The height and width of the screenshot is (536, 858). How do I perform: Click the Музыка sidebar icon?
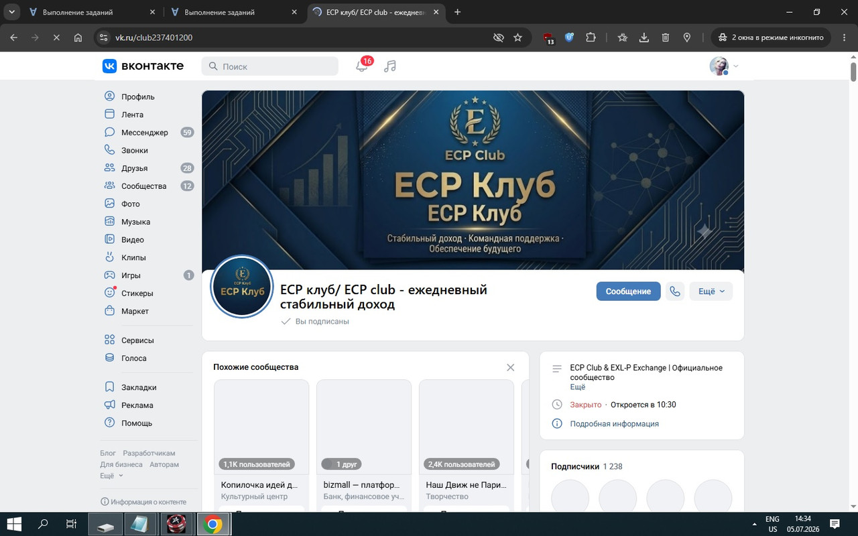click(110, 222)
